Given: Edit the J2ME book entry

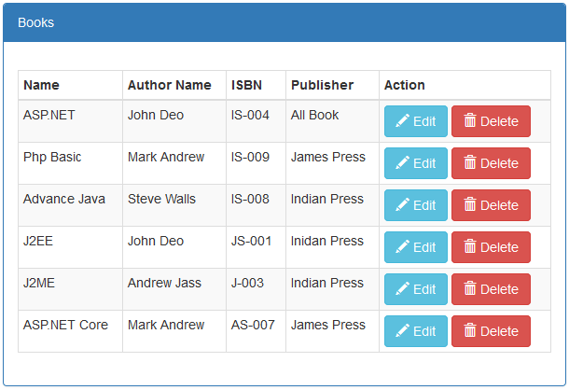Looking at the screenshot, I should point(415,289).
